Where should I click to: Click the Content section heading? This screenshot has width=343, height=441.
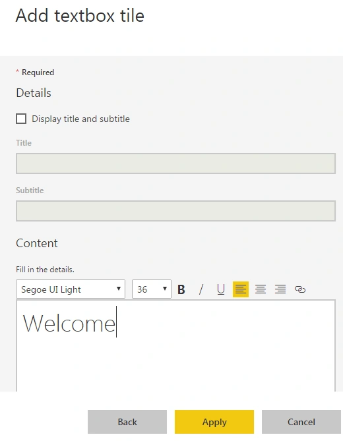37,243
